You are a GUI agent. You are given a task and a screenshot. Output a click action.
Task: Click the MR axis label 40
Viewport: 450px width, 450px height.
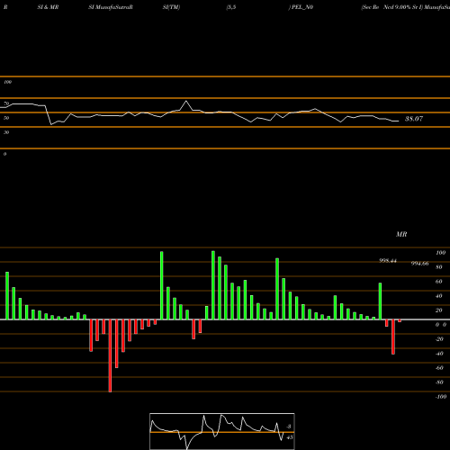point(439,296)
